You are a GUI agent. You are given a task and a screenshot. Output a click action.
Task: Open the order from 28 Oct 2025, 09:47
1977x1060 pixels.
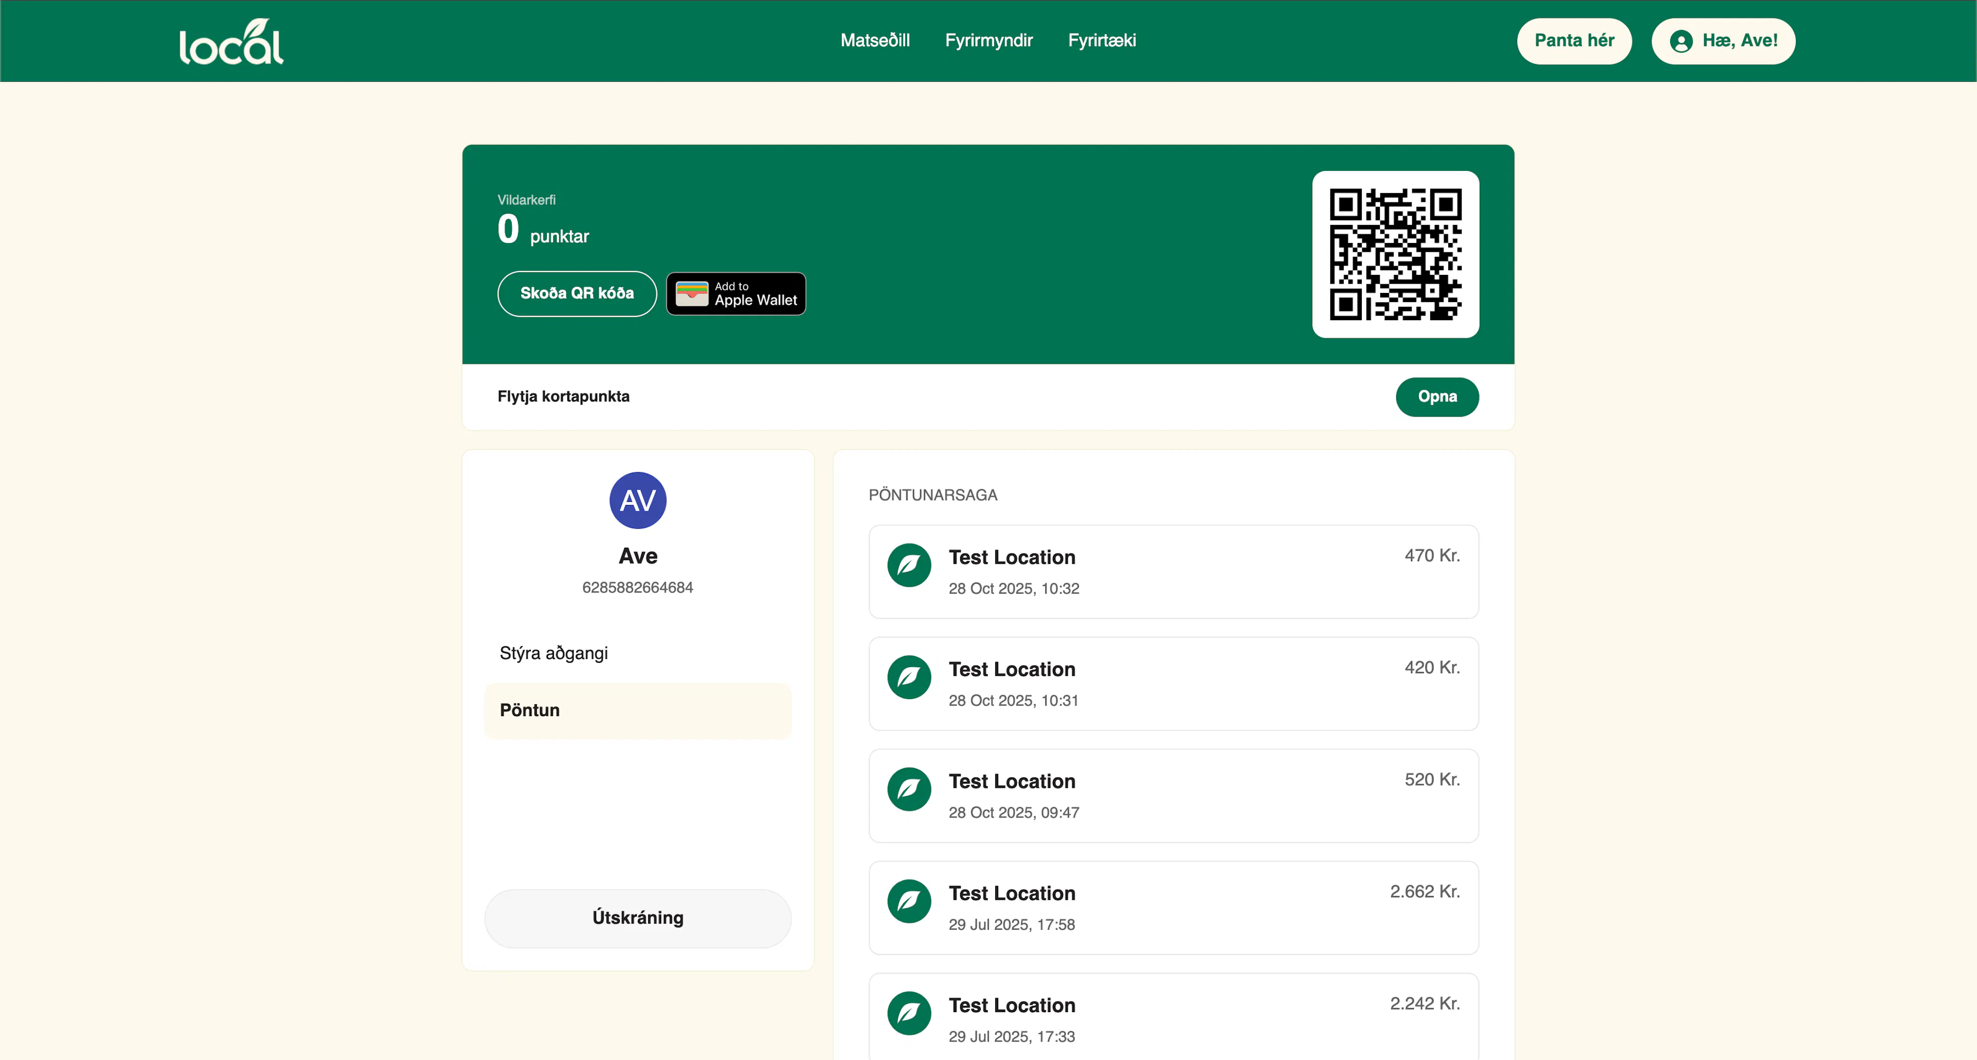(x=1173, y=796)
